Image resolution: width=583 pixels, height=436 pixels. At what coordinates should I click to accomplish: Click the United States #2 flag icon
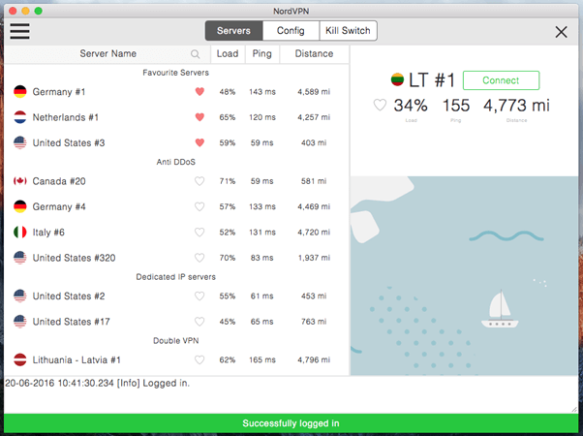point(20,296)
